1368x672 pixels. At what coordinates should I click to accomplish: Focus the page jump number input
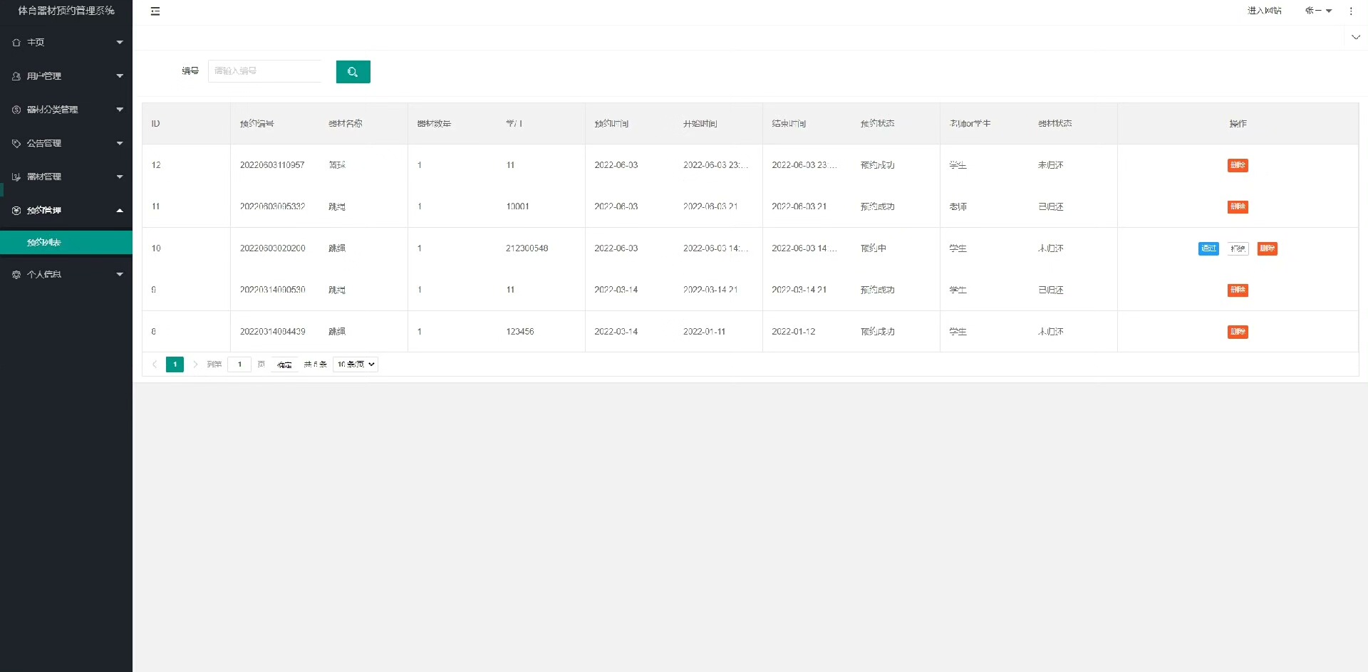pos(239,364)
